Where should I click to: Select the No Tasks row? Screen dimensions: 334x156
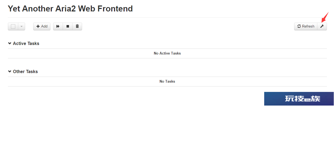tap(167, 82)
